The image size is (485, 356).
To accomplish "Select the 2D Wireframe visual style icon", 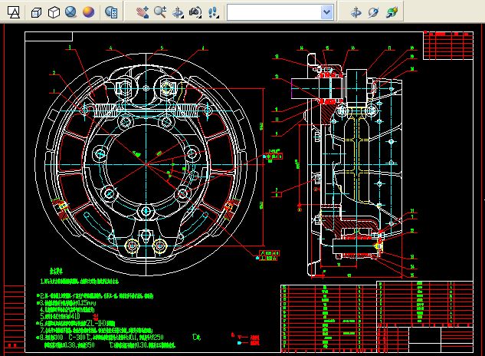I will click(x=13, y=12).
